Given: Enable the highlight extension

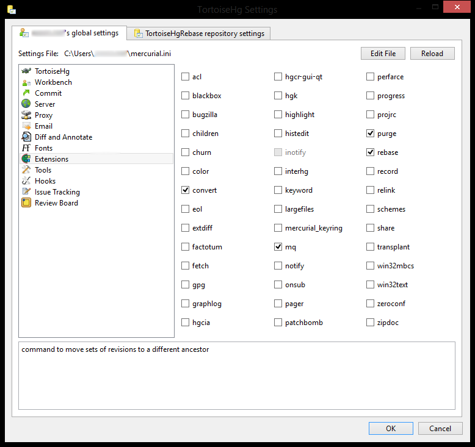Looking at the screenshot, I should pyautogui.click(x=278, y=115).
